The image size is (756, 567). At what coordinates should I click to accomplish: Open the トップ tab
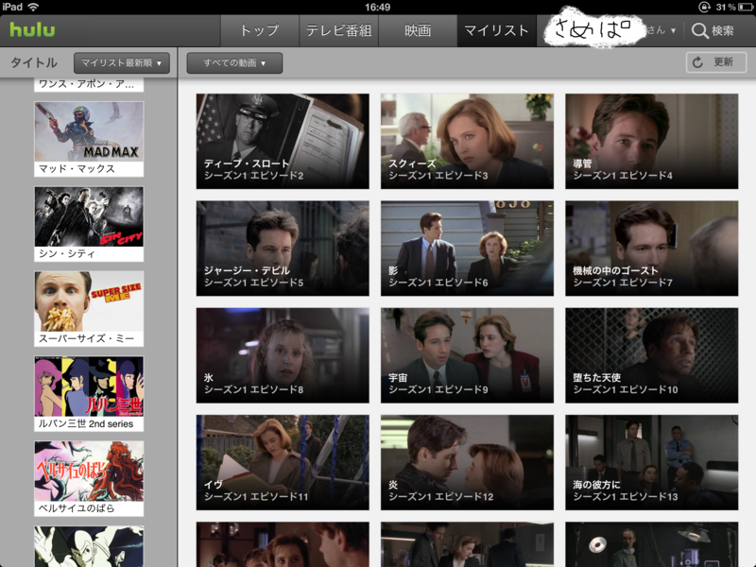click(x=260, y=31)
